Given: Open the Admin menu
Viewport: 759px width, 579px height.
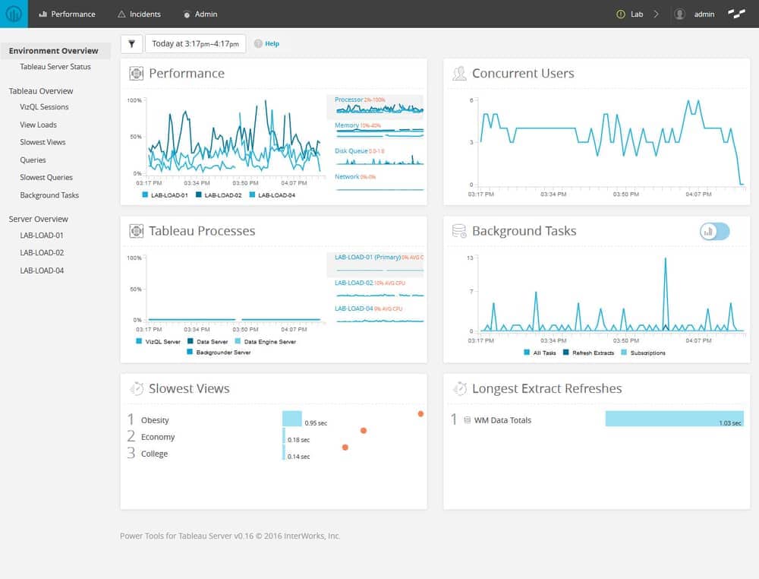Looking at the screenshot, I should point(200,14).
